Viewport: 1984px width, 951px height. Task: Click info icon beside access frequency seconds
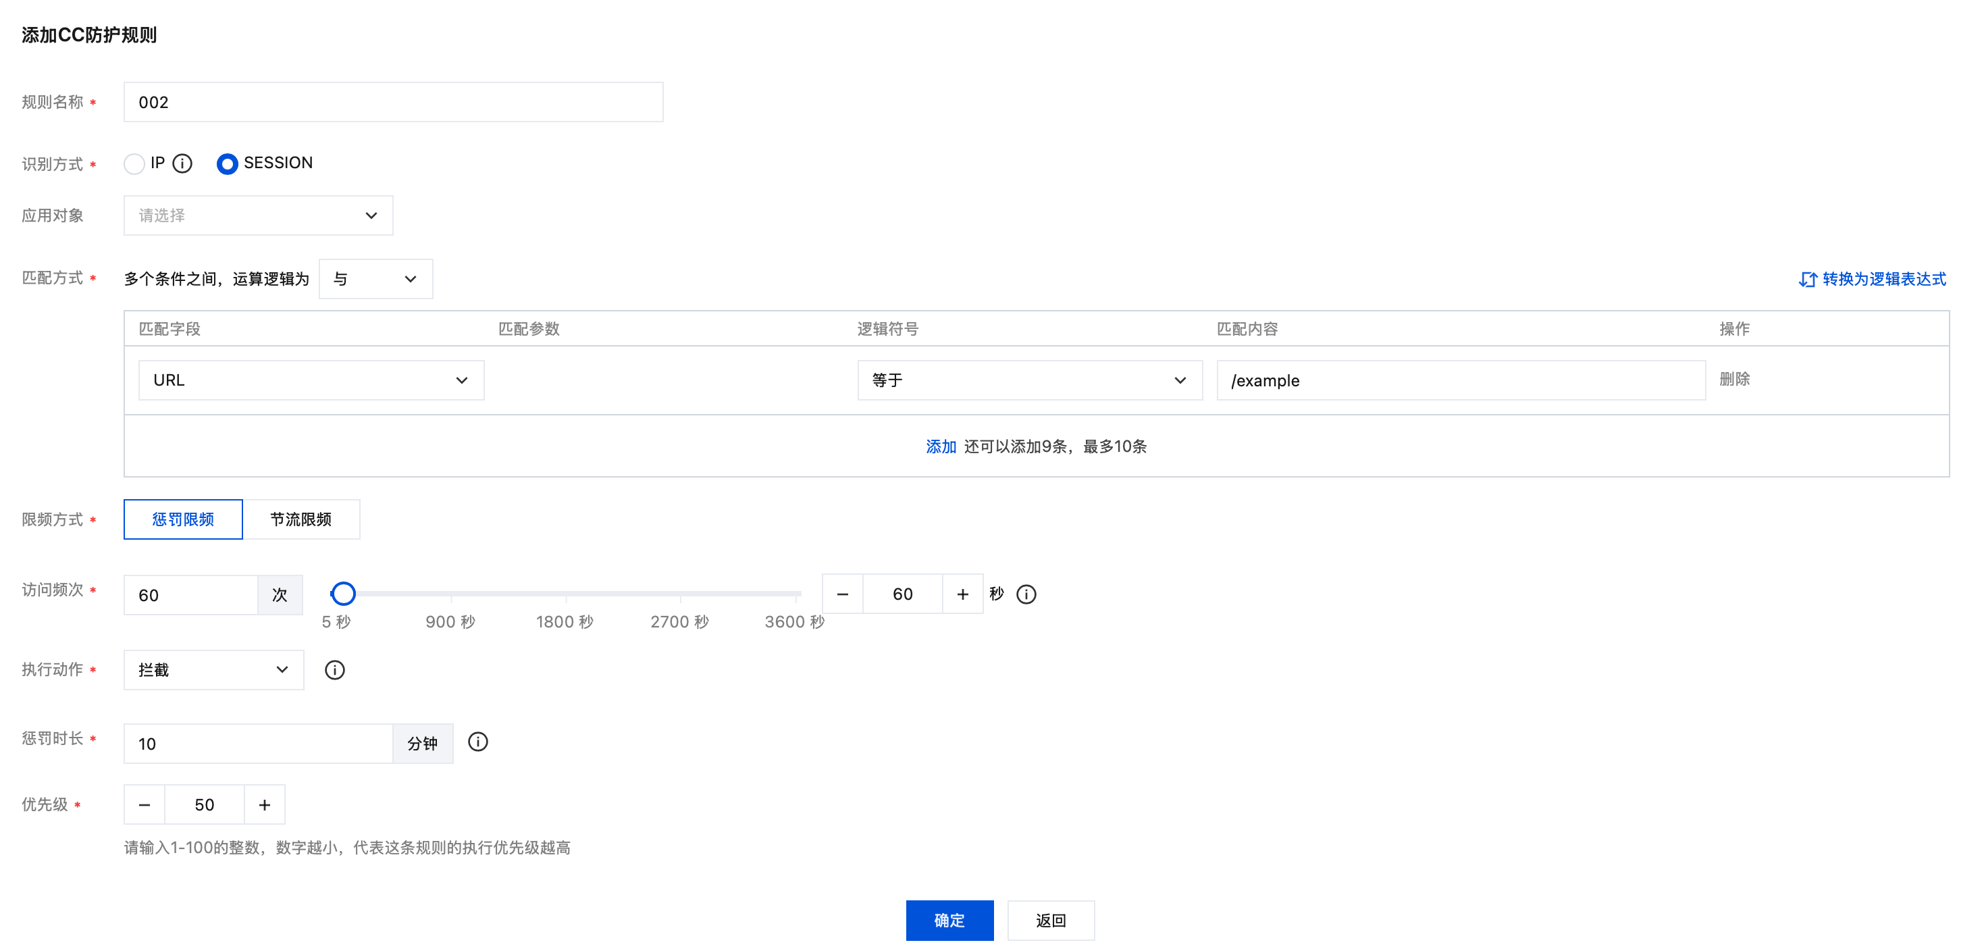tap(1026, 594)
